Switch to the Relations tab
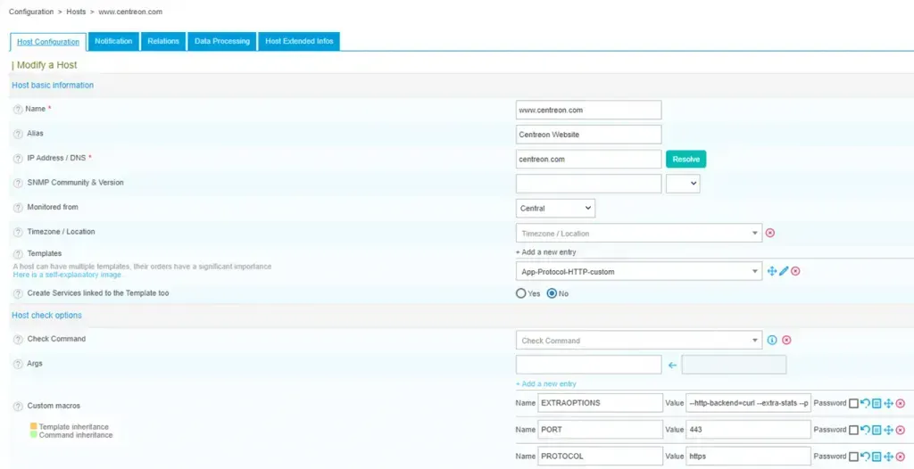 pos(163,41)
